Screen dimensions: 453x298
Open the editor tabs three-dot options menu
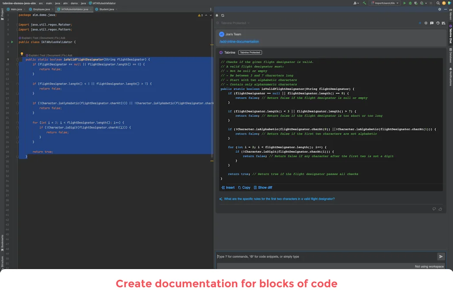(211, 9)
